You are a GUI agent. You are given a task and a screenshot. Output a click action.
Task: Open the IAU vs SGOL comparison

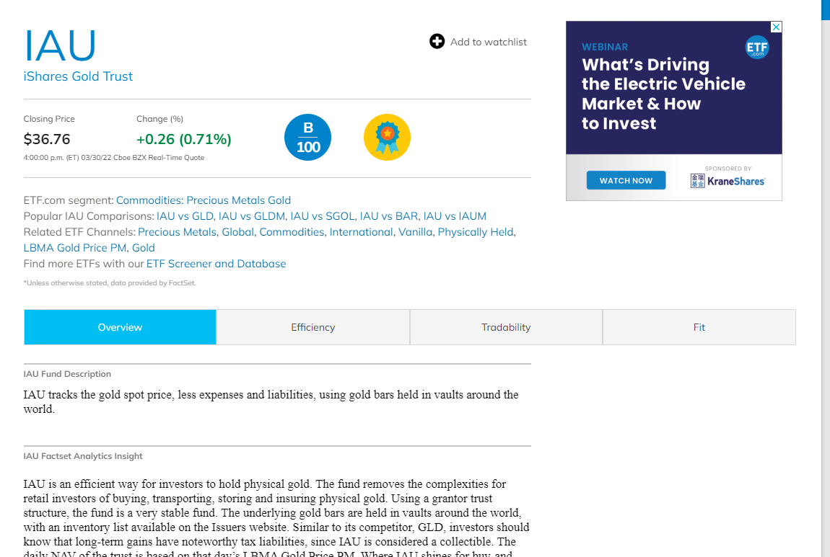pos(323,216)
